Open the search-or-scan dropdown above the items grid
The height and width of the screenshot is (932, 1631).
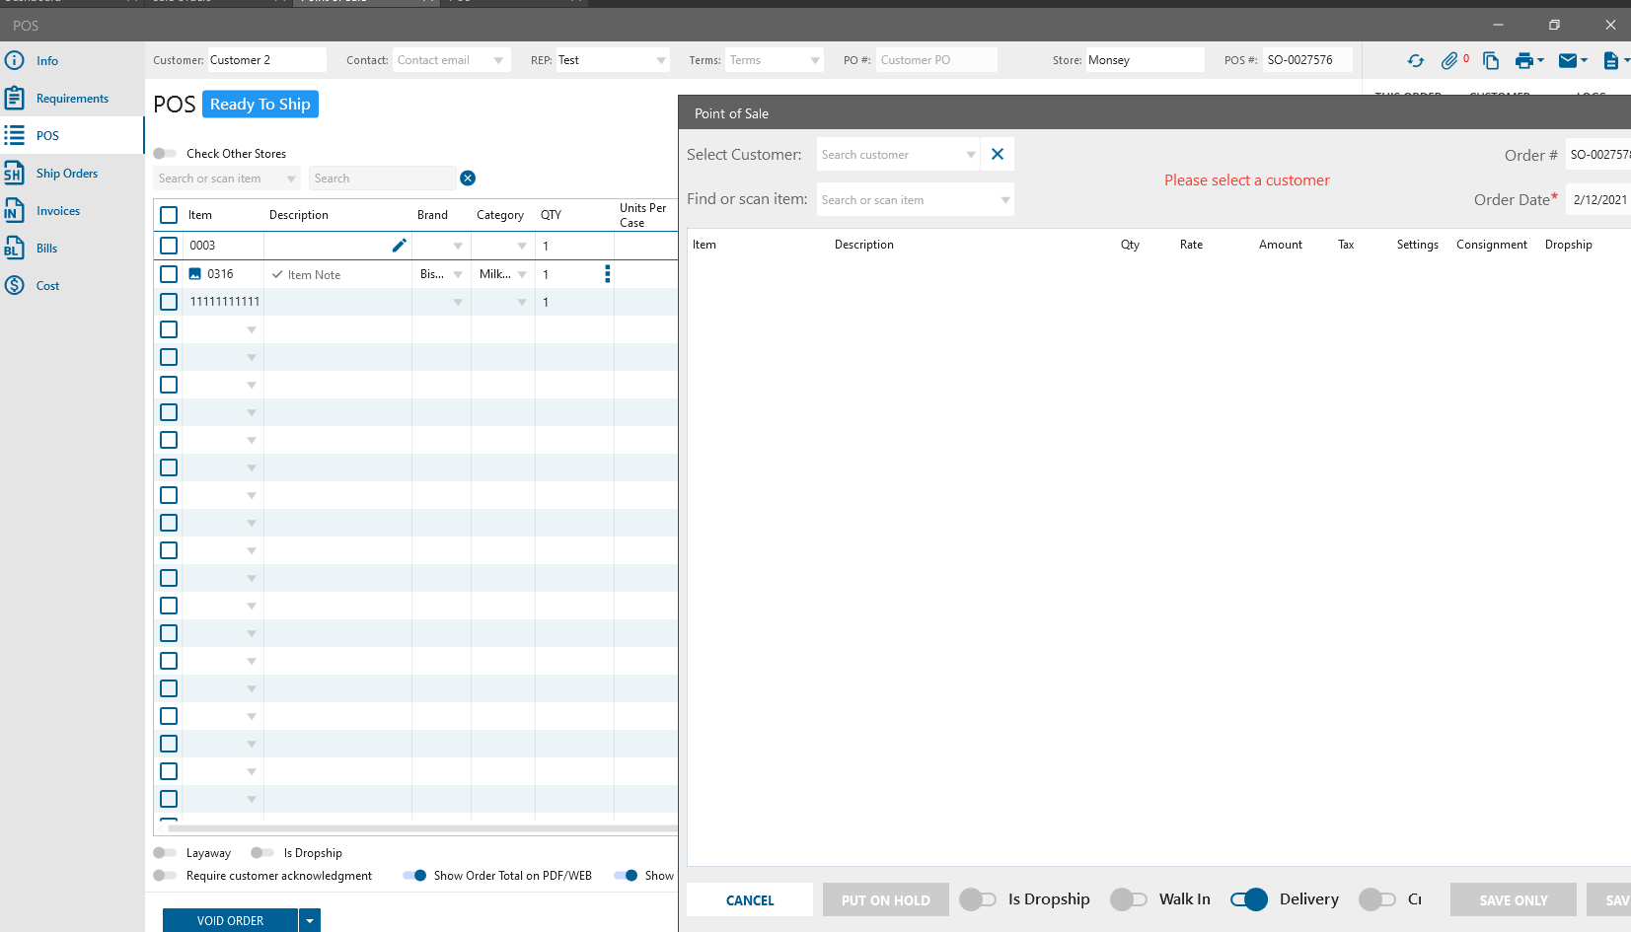(x=291, y=179)
